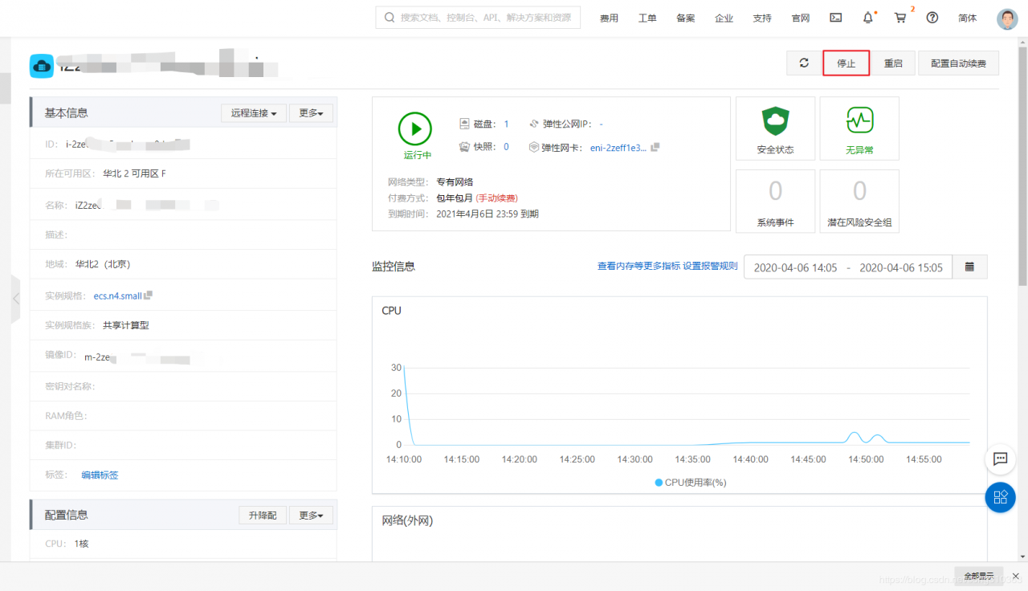Image resolution: width=1028 pixels, height=591 pixels.
Task: Click the green security shield icon
Action: pyautogui.click(x=775, y=120)
